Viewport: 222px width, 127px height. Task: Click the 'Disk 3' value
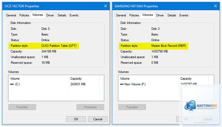pyautogui.click(x=155, y=29)
